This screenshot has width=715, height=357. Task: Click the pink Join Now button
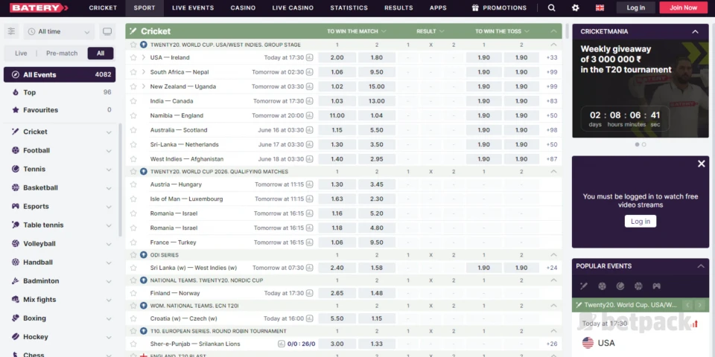[683, 8]
